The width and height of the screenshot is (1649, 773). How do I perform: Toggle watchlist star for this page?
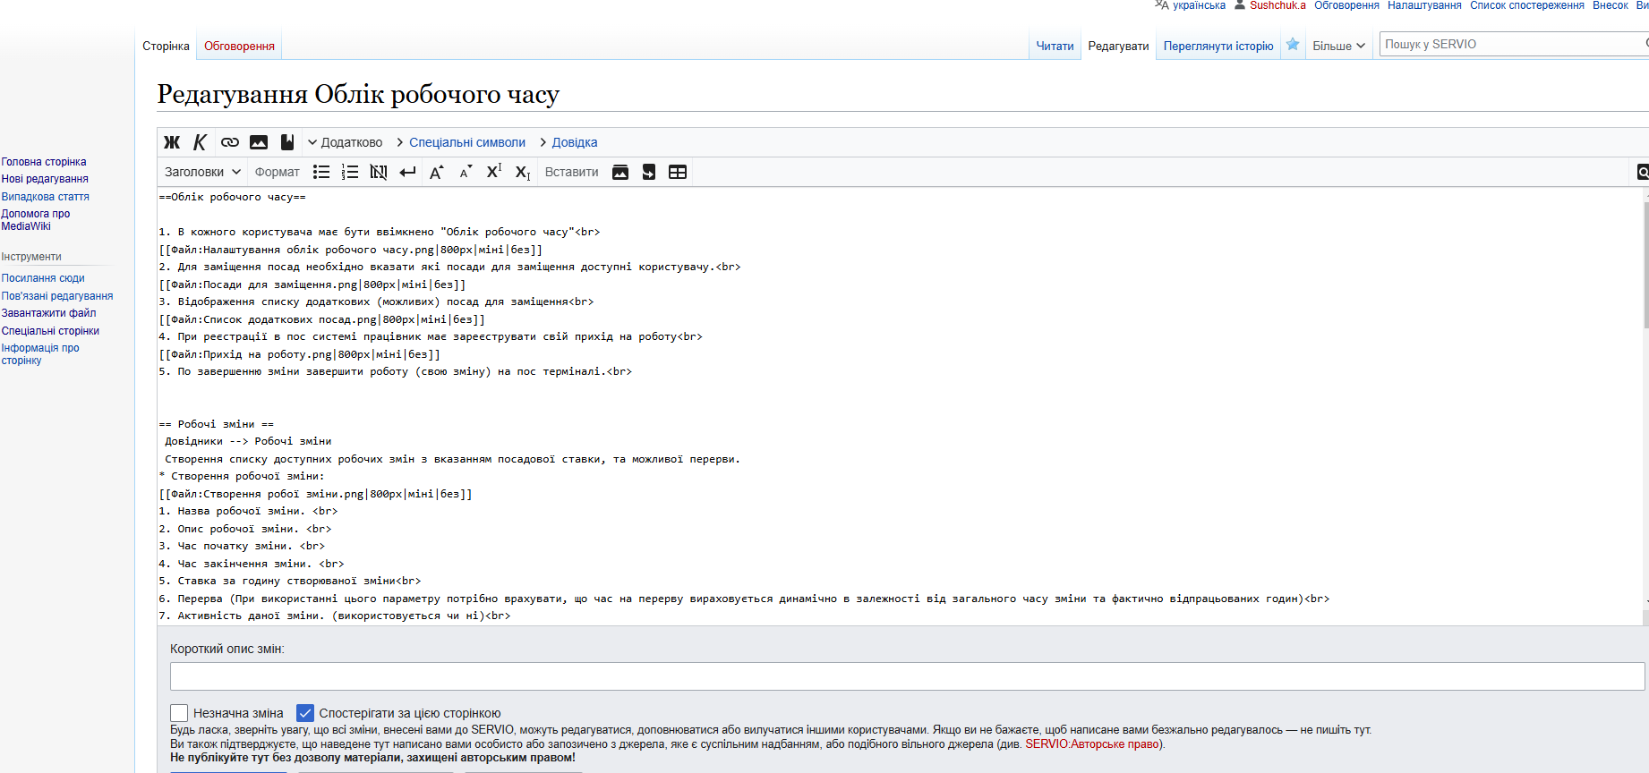[1293, 45]
